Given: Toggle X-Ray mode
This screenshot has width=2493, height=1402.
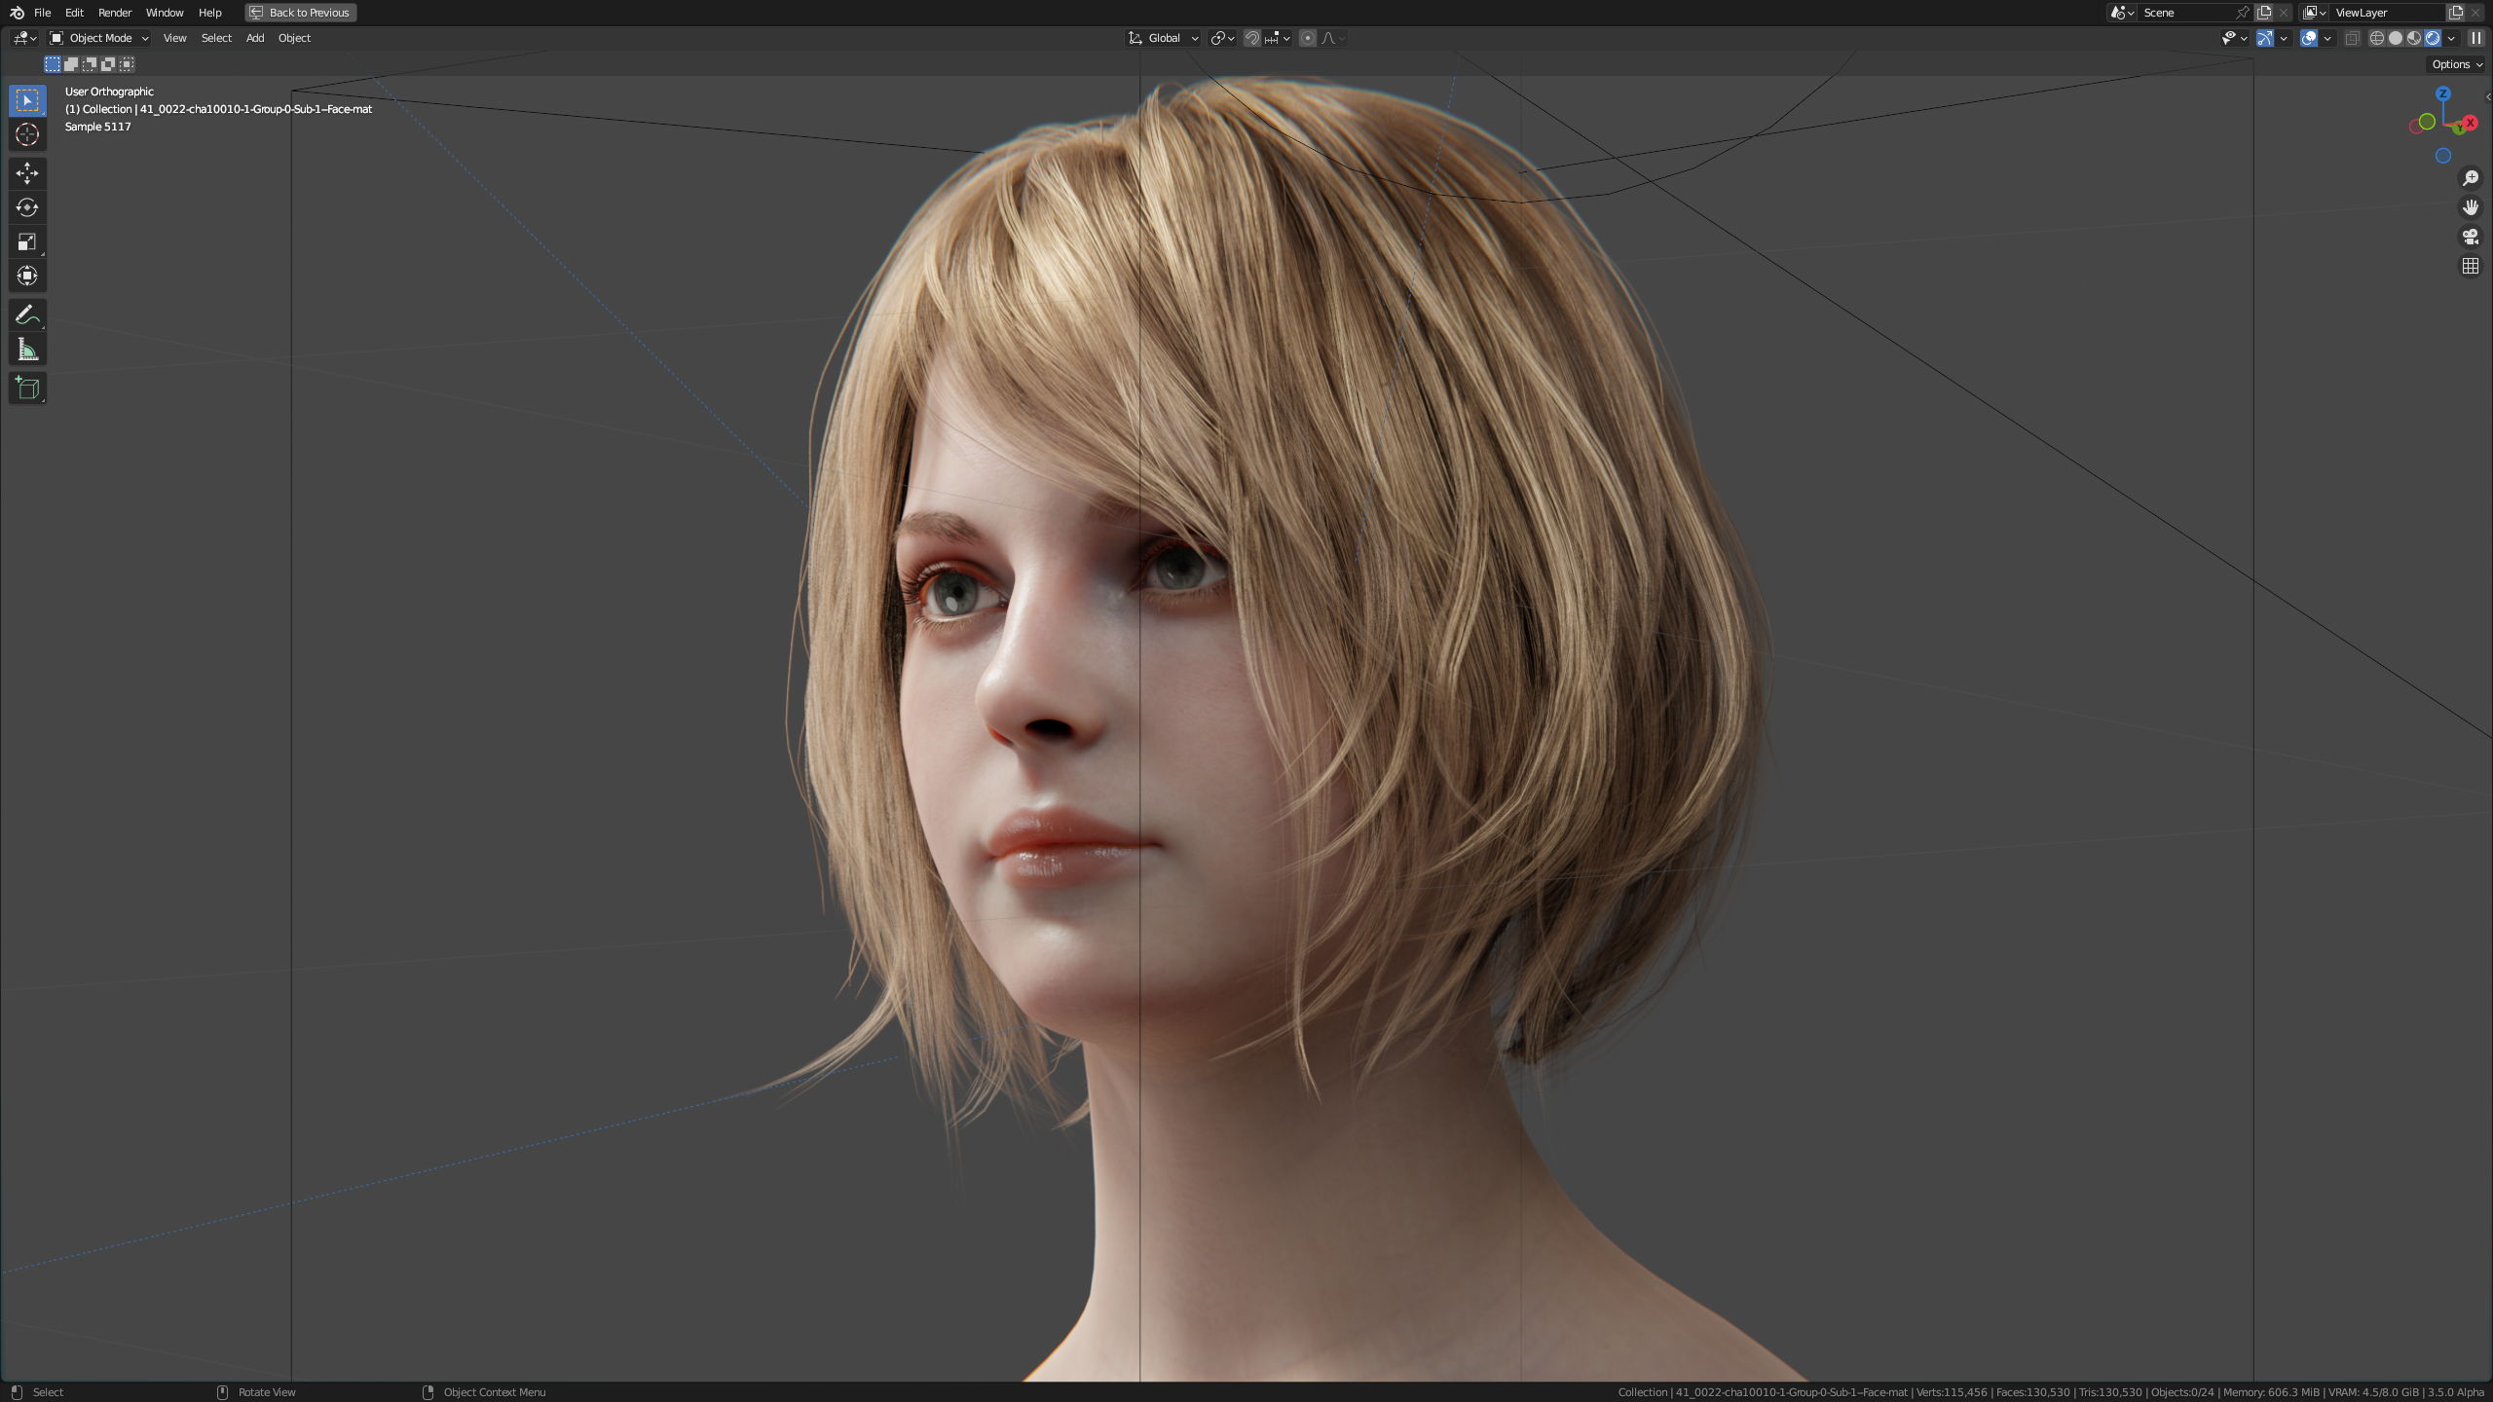Looking at the screenshot, I should point(2352,38).
